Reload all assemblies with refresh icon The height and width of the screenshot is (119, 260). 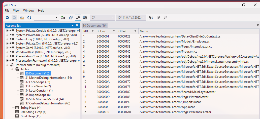[29, 18]
